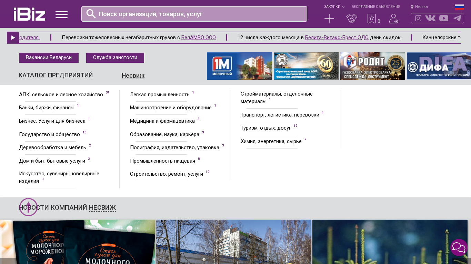Open the Instagram social icon

(418, 18)
